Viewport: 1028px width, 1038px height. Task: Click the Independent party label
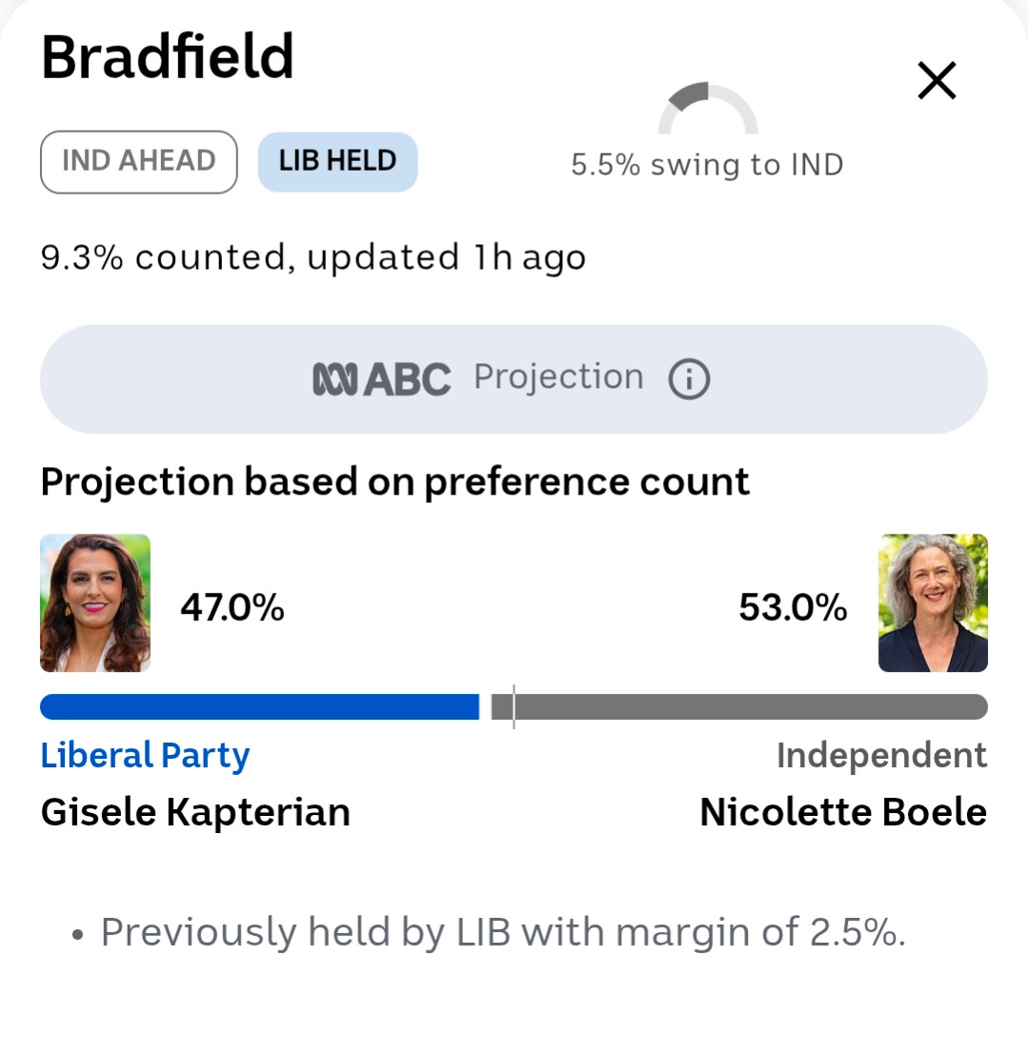pyautogui.click(x=882, y=755)
